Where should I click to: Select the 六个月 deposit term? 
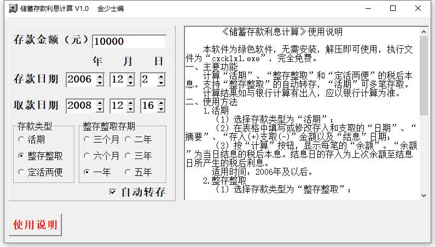(86, 156)
